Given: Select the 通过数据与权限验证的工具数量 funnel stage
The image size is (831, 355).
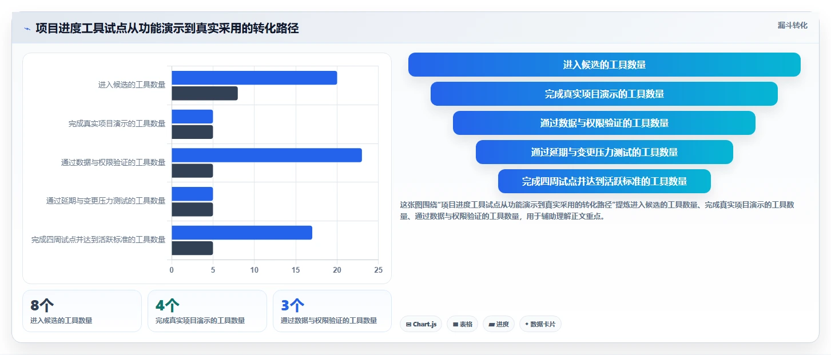Looking at the screenshot, I should click(604, 123).
